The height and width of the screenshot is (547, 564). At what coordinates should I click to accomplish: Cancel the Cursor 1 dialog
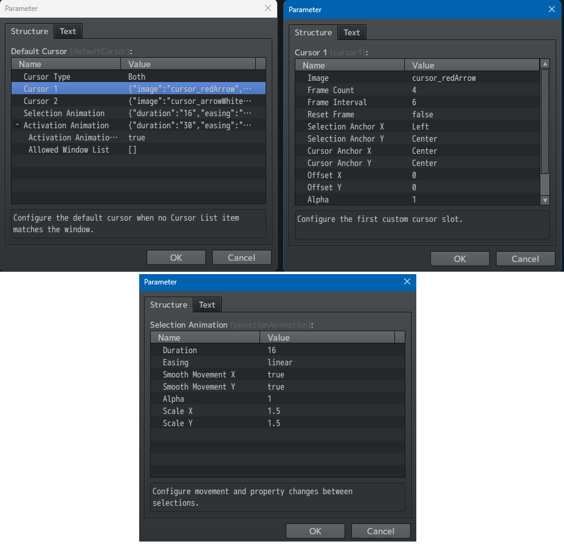click(526, 258)
